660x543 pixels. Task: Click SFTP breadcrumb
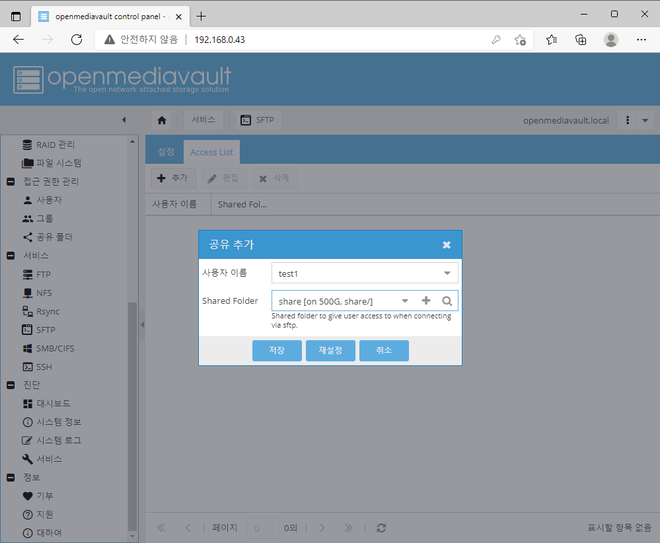(258, 120)
